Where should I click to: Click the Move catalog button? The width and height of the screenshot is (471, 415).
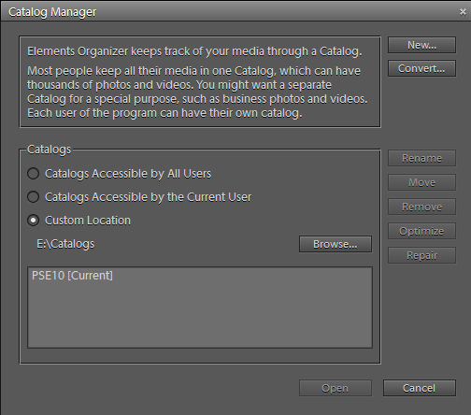point(421,182)
